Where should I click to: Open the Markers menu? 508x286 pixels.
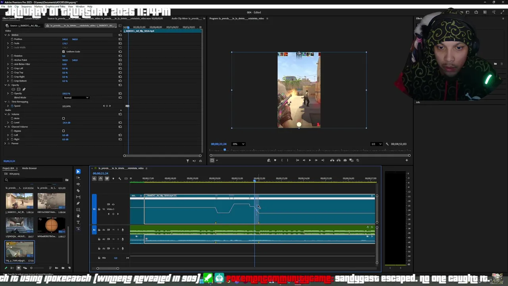(x=38, y=7)
